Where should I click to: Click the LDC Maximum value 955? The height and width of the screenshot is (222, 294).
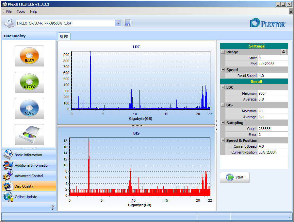(x=273, y=93)
